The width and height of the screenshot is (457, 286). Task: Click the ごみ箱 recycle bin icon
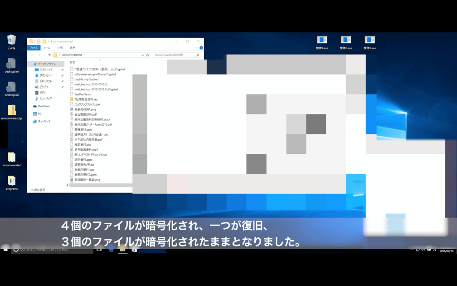[11, 40]
